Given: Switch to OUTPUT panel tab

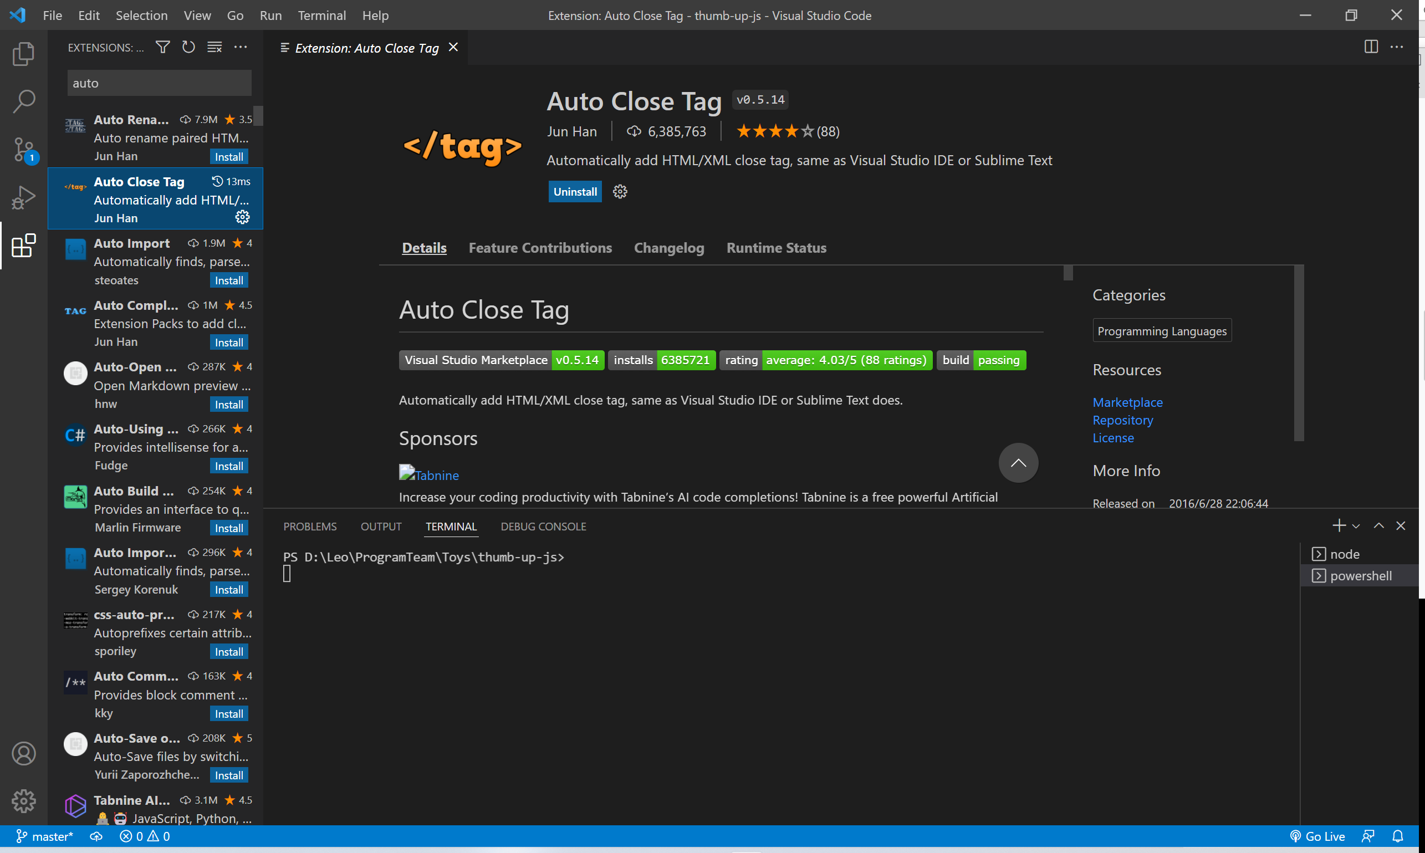Looking at the screenshot, I should click(x=381, y=527).
